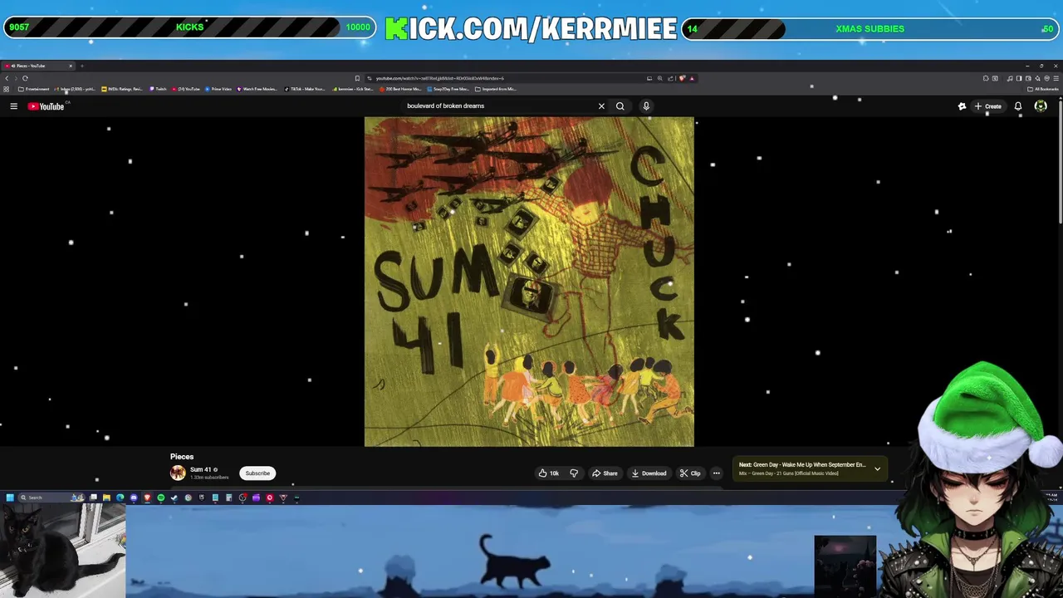Open the Sum 41 channel name link
Screen dimensions: 1063x598
(201, 470)
